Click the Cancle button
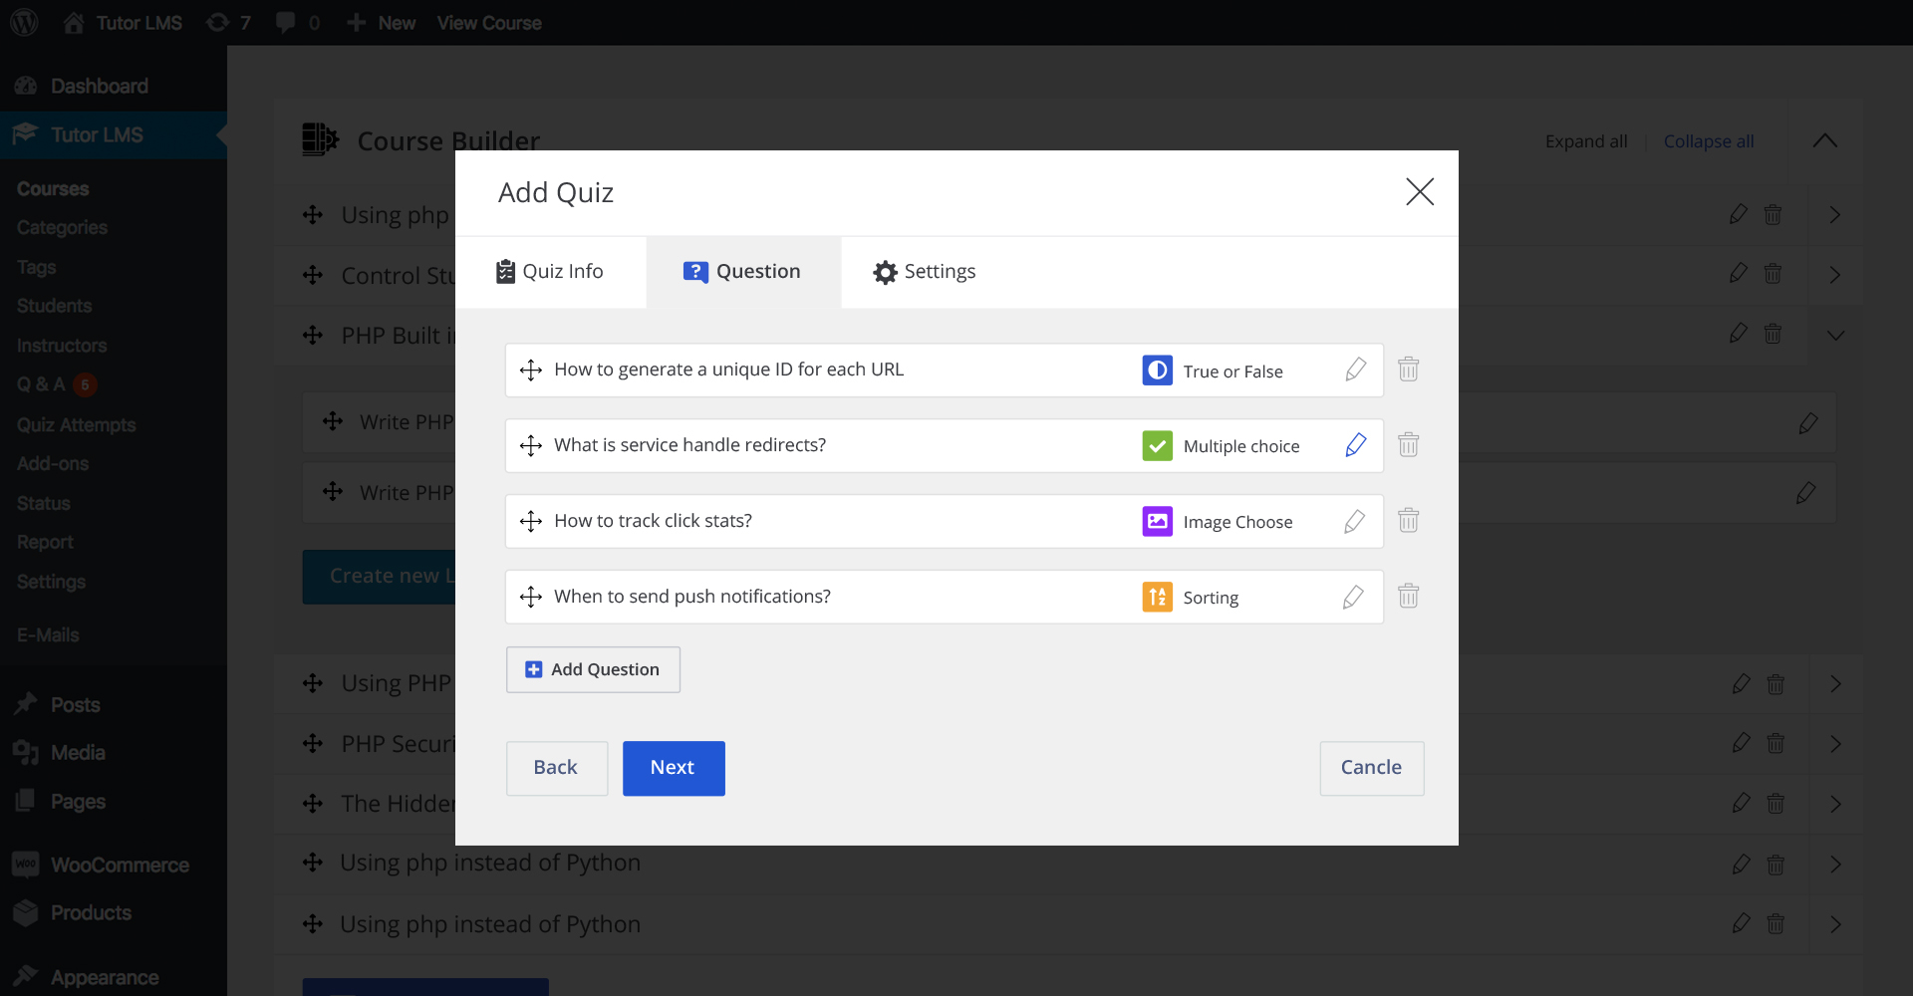The image size is (1913, 996). pyautogui.click(x=1371, y=768)
